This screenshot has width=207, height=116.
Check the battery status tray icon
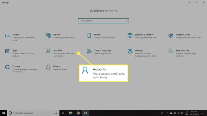(x=175, y=113)
